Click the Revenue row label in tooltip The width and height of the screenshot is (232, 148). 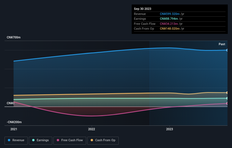point(140,14)
